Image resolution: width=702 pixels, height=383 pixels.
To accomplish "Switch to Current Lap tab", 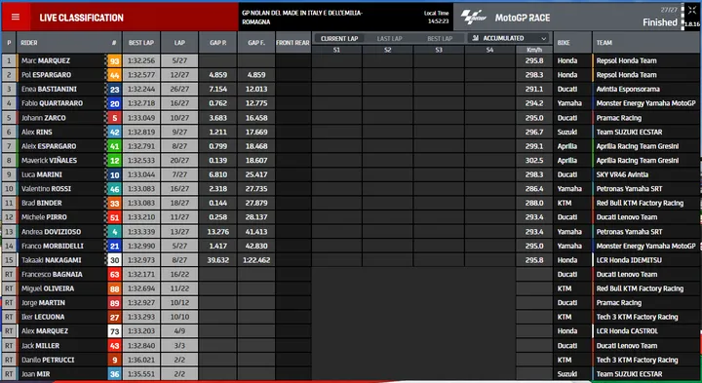I will tap(339, 38).
